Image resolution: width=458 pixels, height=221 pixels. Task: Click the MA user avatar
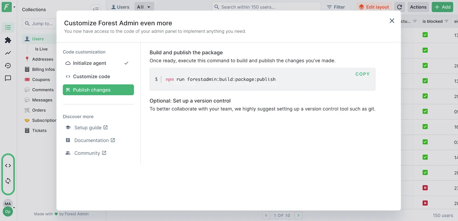[8, 204]
